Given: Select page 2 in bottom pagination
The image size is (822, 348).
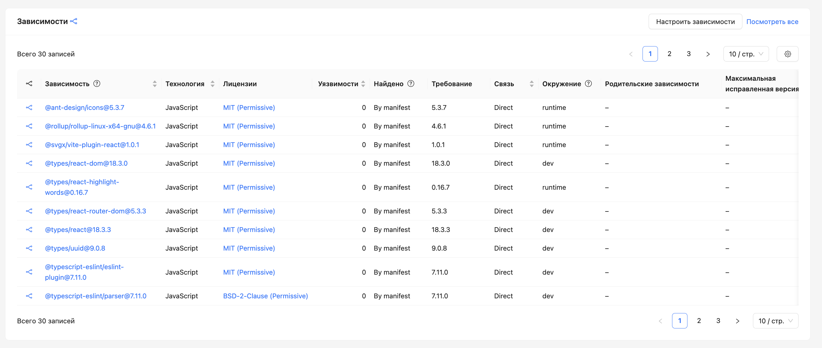Looking at the screenshot, I should 699,321.
